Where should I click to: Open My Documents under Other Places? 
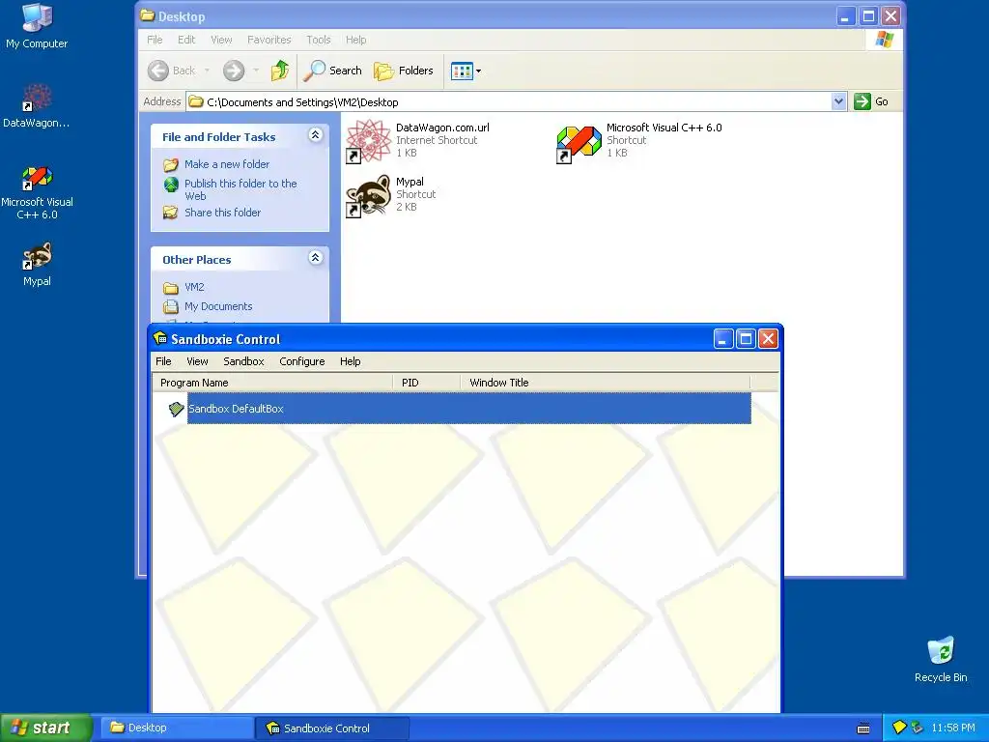click(218, 306)
